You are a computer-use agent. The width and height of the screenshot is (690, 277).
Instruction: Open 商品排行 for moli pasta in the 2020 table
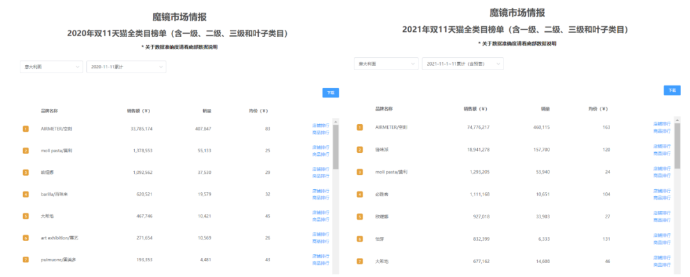[x=320, y=154]
